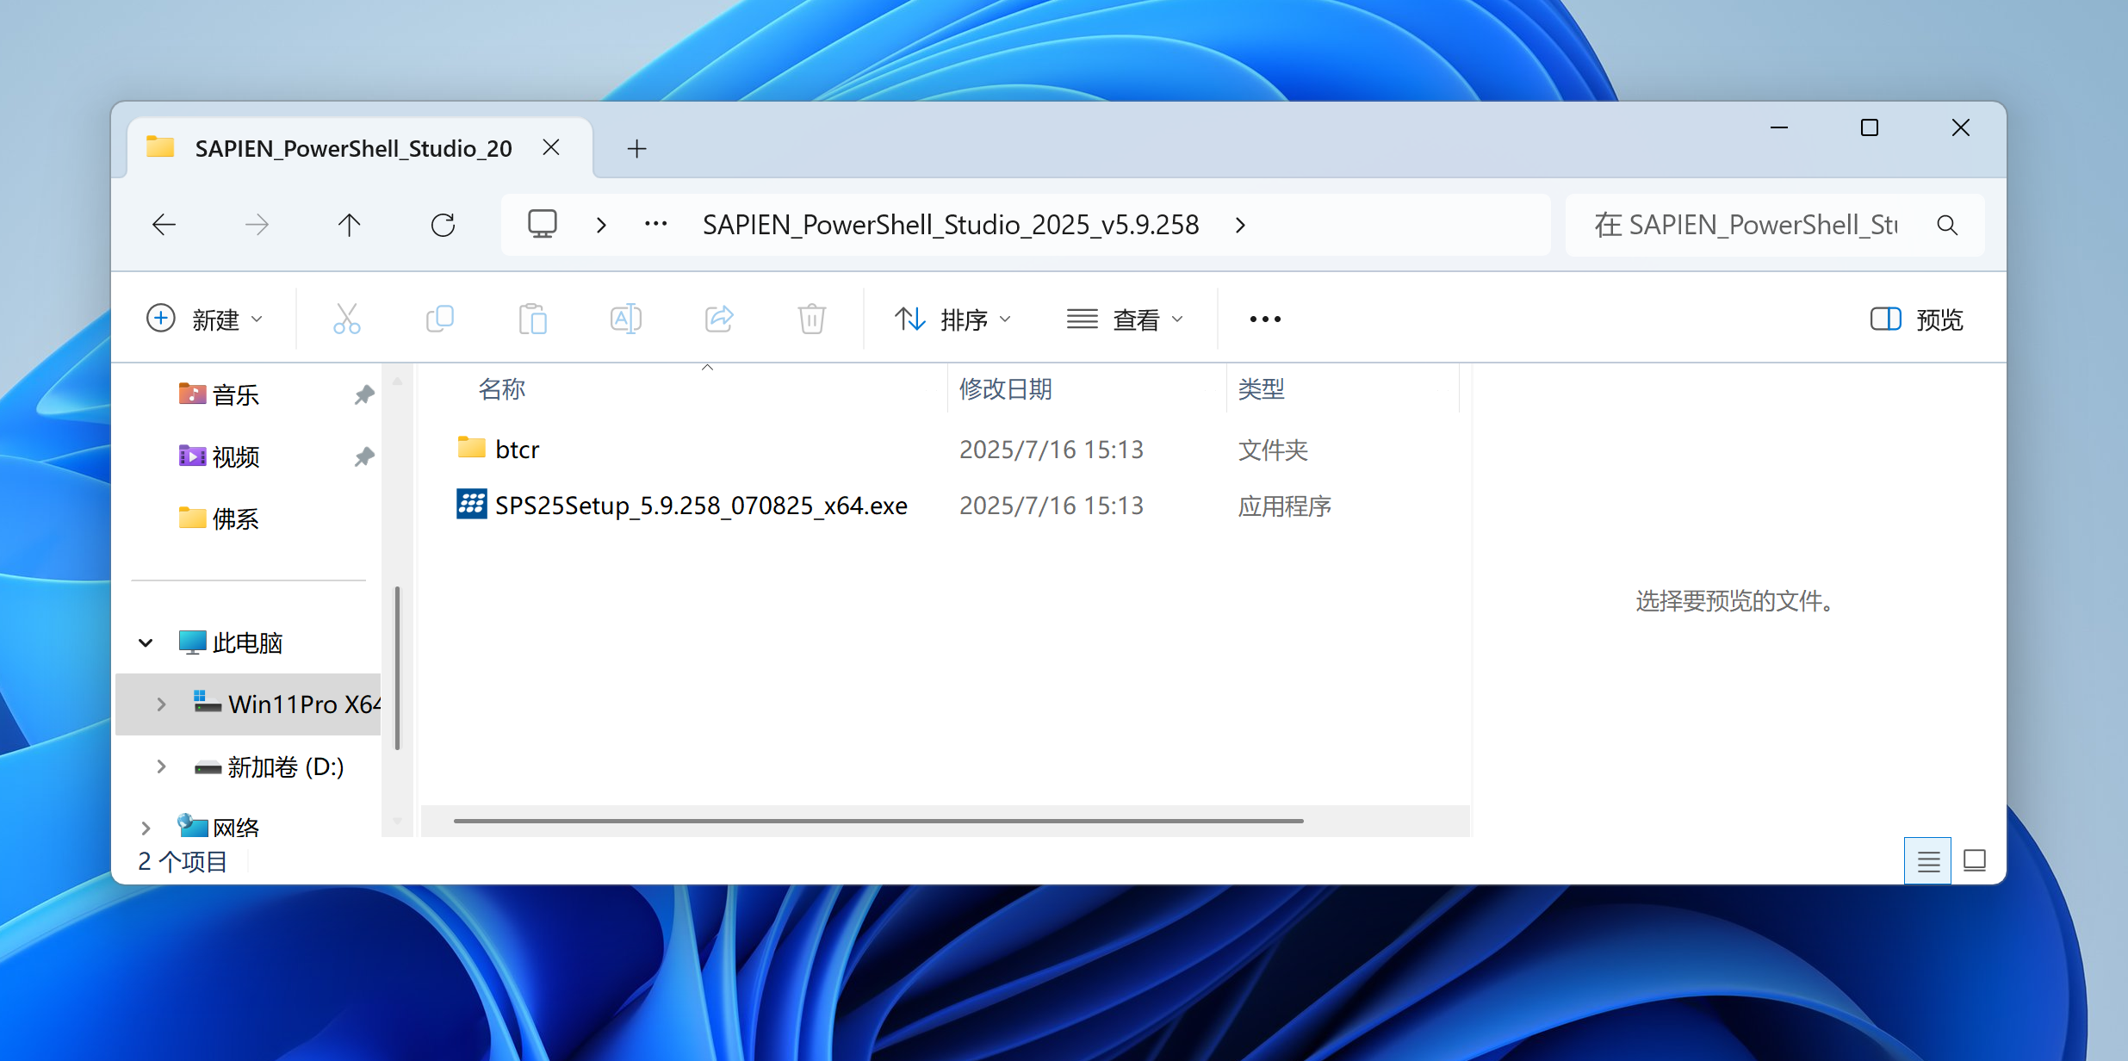The width and height of the screenshot is (2128, 1061).
Task: Open the btcr folder
Action: [517, 450]
